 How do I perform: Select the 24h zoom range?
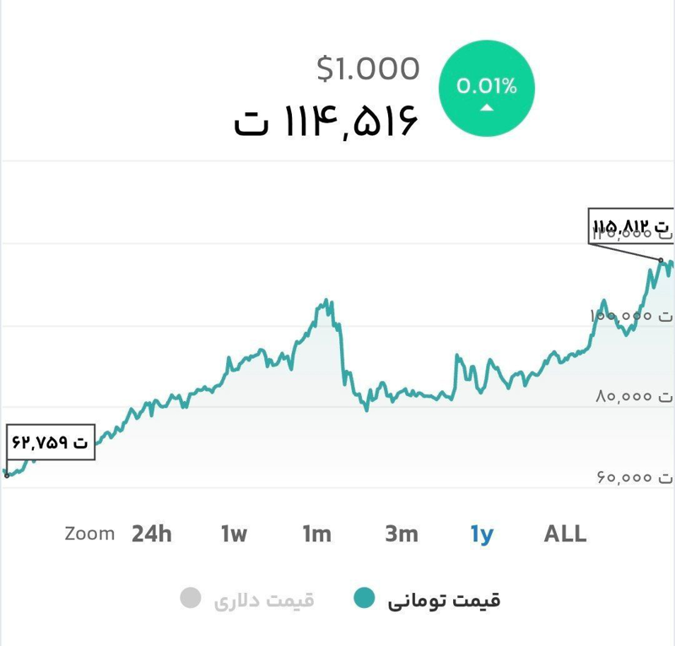click(152, 534)
